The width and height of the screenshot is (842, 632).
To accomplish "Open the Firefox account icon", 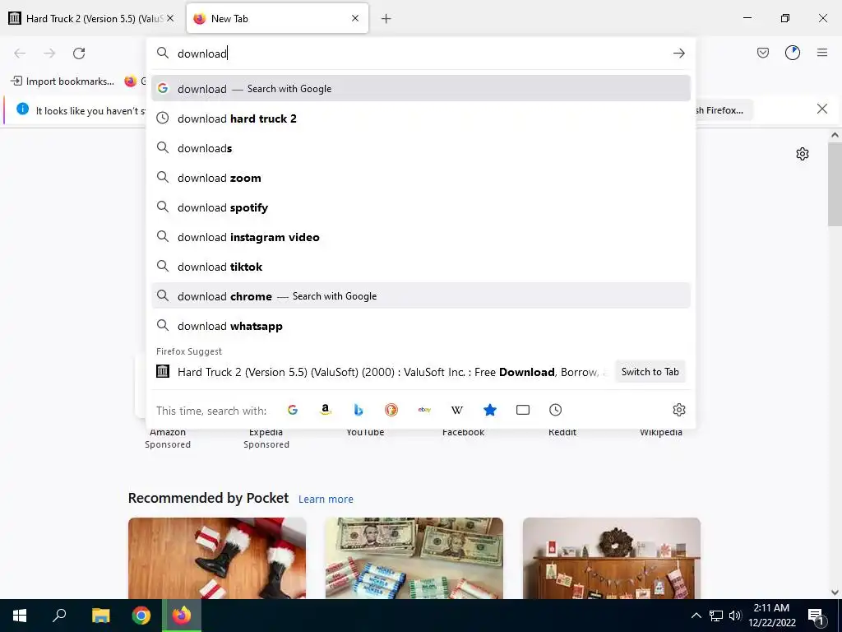I will pyautogui.click(x=792, y=53).
